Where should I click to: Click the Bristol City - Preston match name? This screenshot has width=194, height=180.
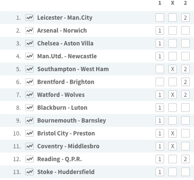(x=66, y=133)
